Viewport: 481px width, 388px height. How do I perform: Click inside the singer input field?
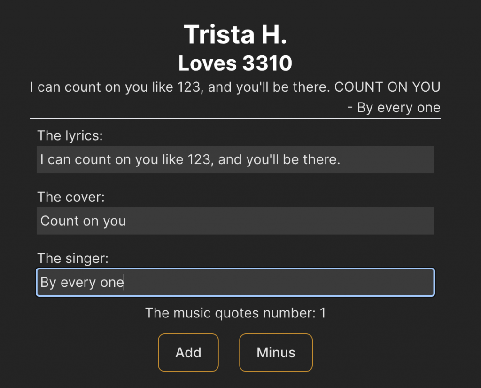[x=235, y=282]
